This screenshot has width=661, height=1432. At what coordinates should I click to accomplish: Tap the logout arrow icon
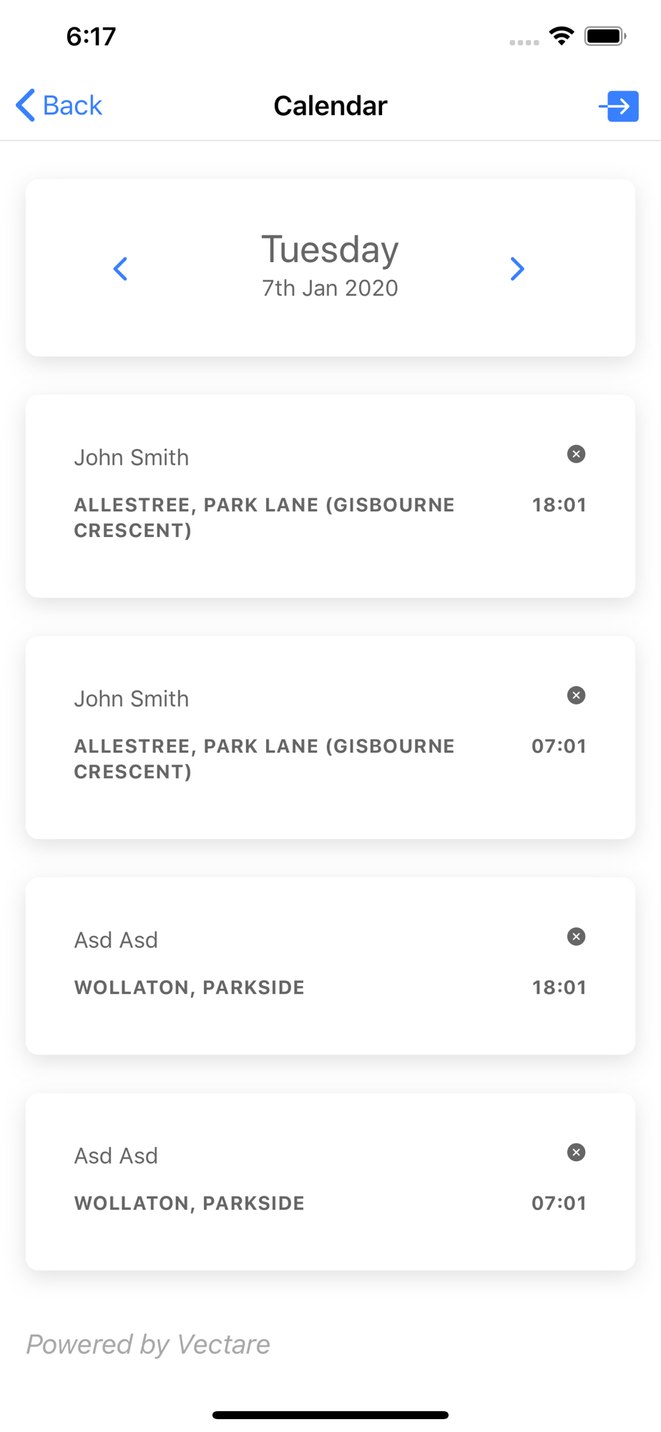tap(619, 106)
